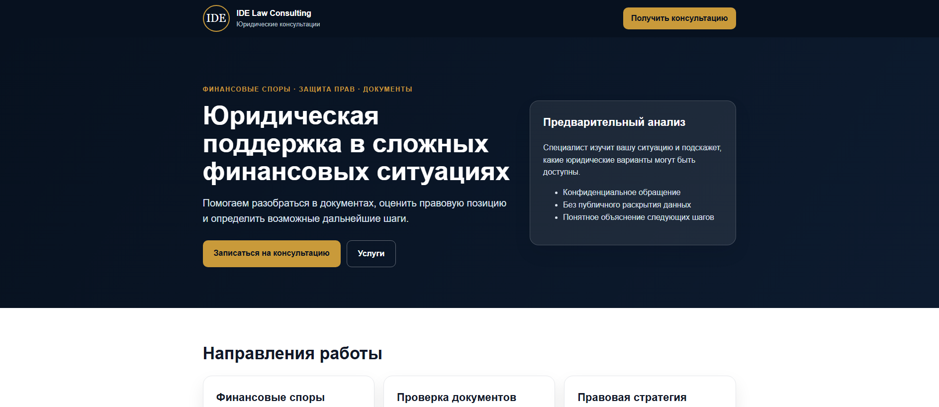
Task: Click the paragraph starting 'Помогаем разобраться в документах'
Action: tap(355, 211)
